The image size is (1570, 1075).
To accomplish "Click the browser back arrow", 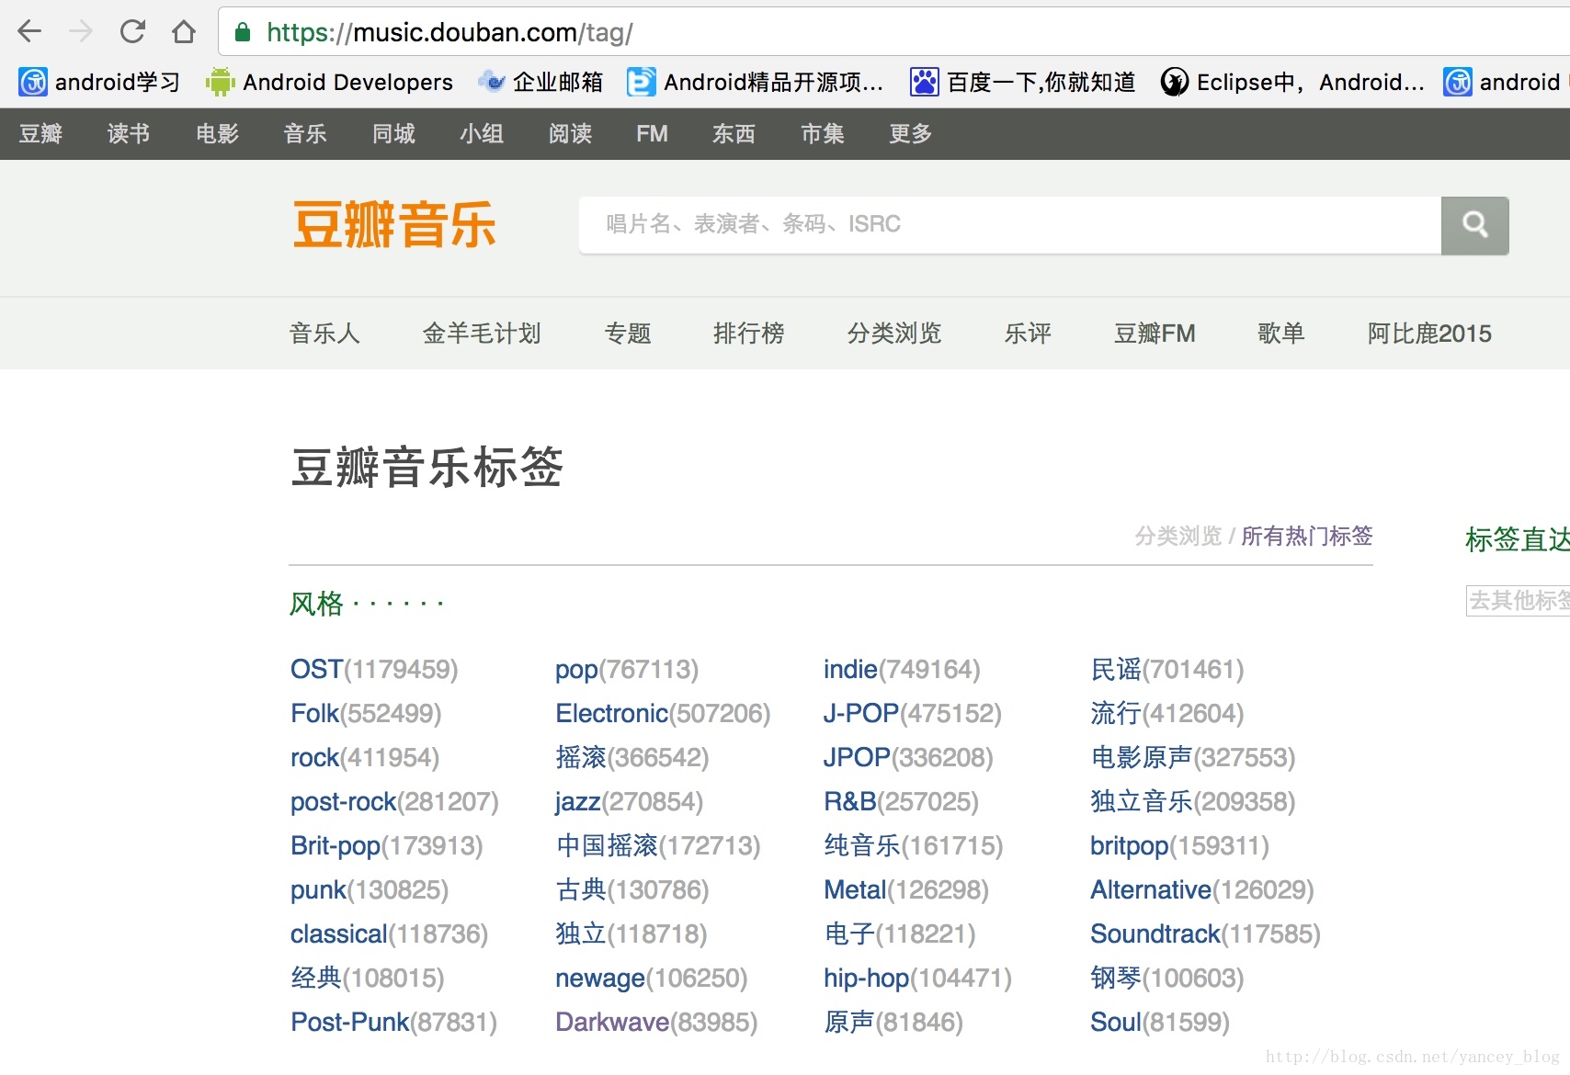I will tap(29, 32).
